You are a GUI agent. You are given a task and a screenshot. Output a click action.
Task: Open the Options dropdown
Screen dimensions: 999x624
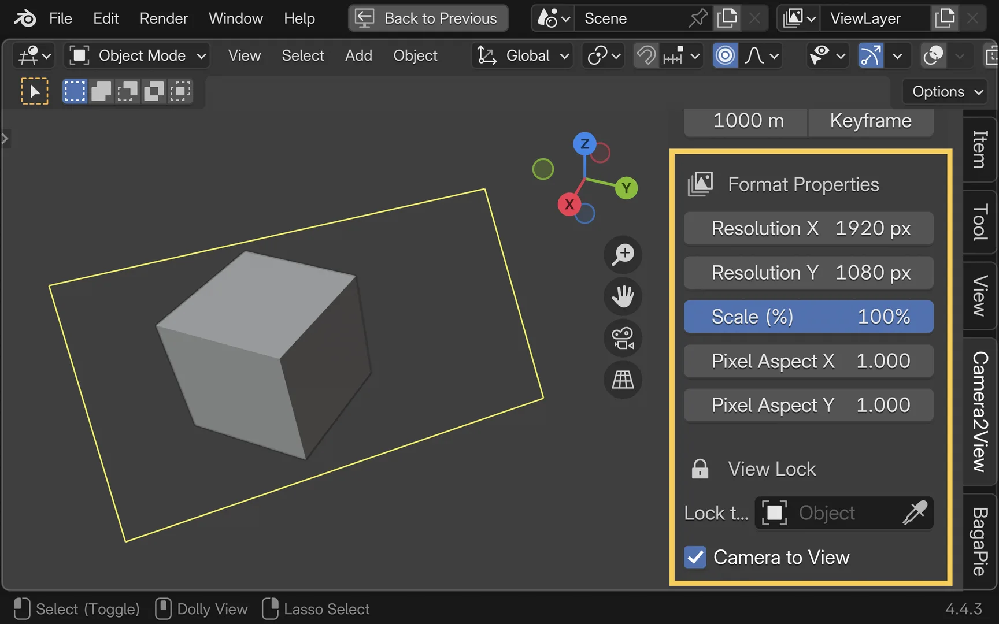point(946,91)
